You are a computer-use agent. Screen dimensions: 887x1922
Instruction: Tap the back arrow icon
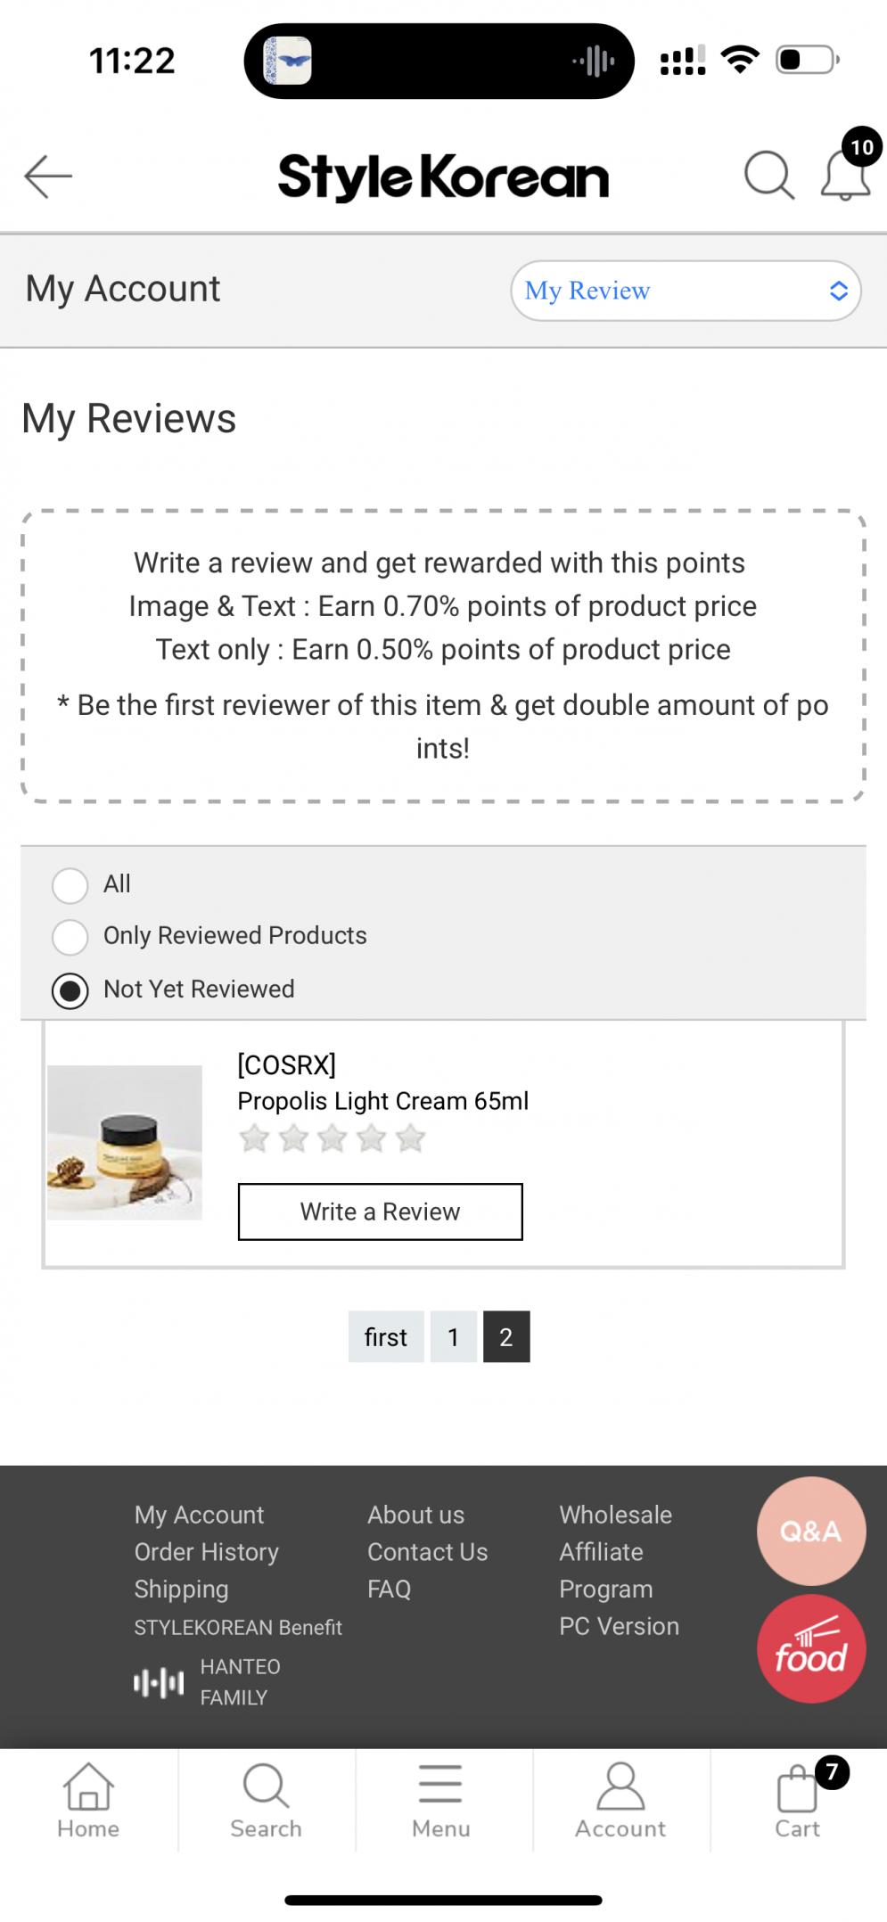pyautogui.click(x=48, y=176)
